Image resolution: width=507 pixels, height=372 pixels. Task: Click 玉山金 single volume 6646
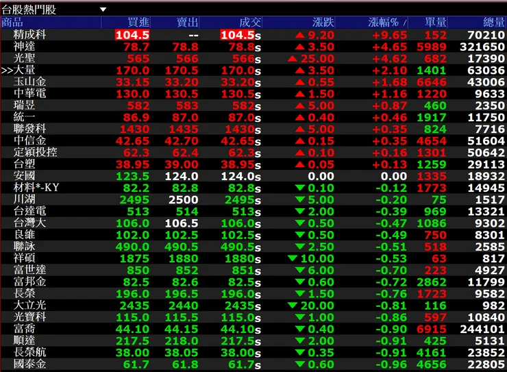pyautogui.click(x=432, y=82)
